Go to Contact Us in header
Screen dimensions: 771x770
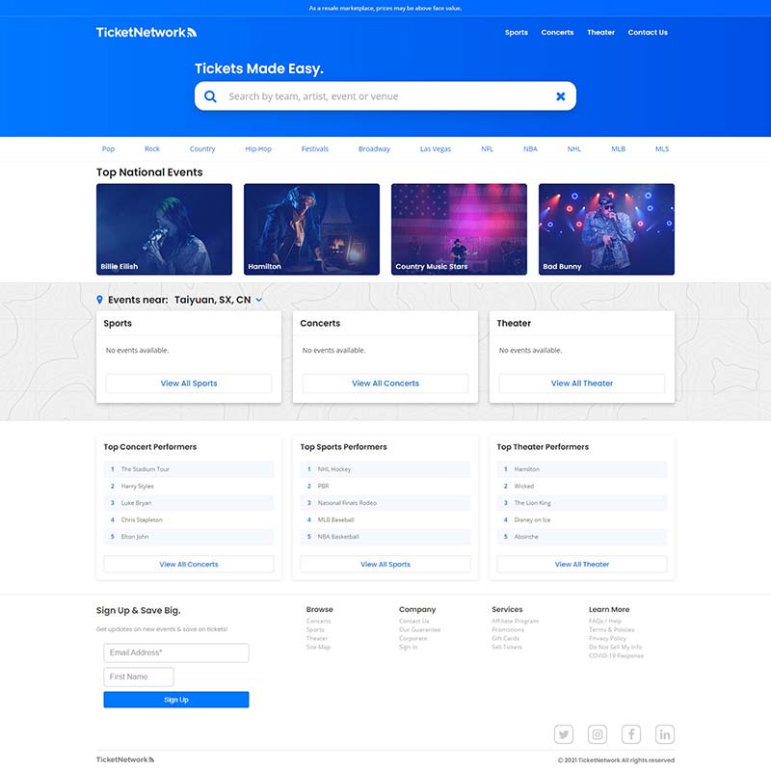click(x=648, y=33)
